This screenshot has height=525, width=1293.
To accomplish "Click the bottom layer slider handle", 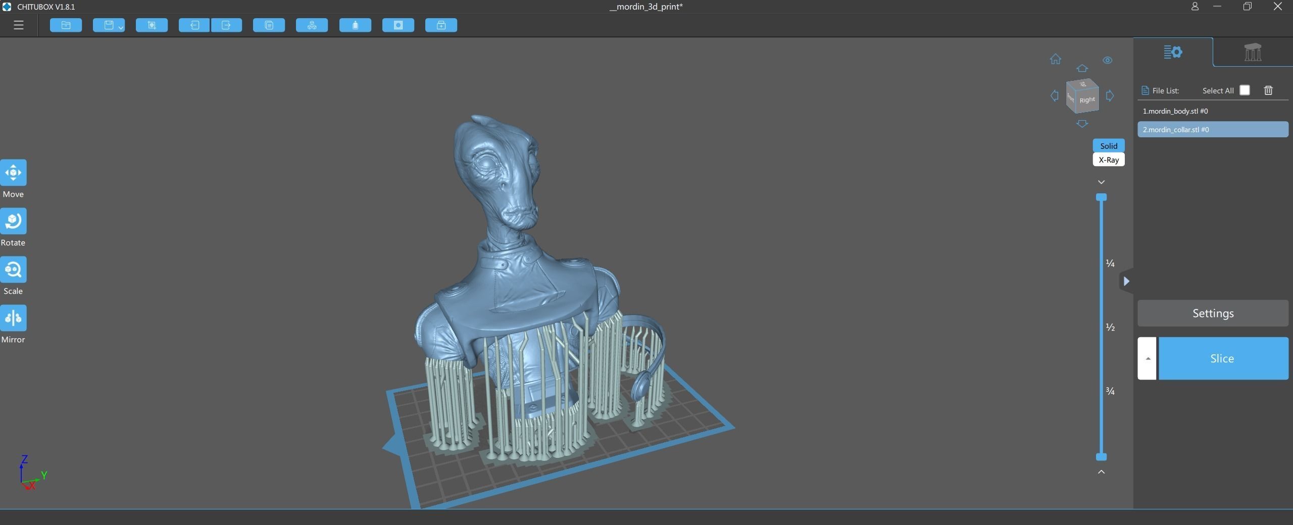I will coord(1102,457).
